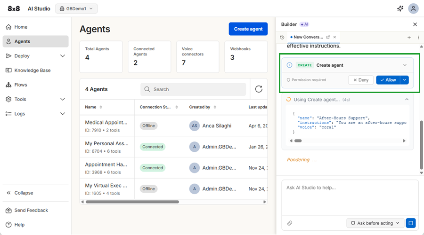Click the blue Create agent button
The height and width of the screenshot is (235, 424).
coord(248,29)
